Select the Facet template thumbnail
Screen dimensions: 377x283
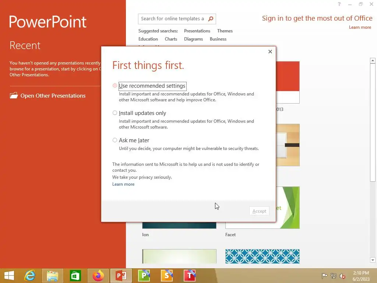[288, 207]
